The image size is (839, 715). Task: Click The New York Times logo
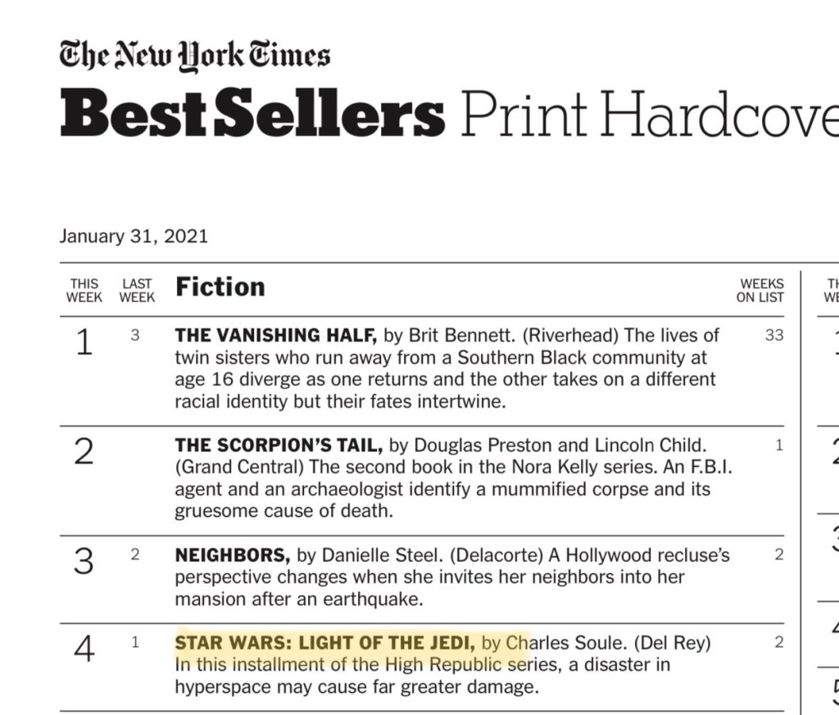(195, 57)
